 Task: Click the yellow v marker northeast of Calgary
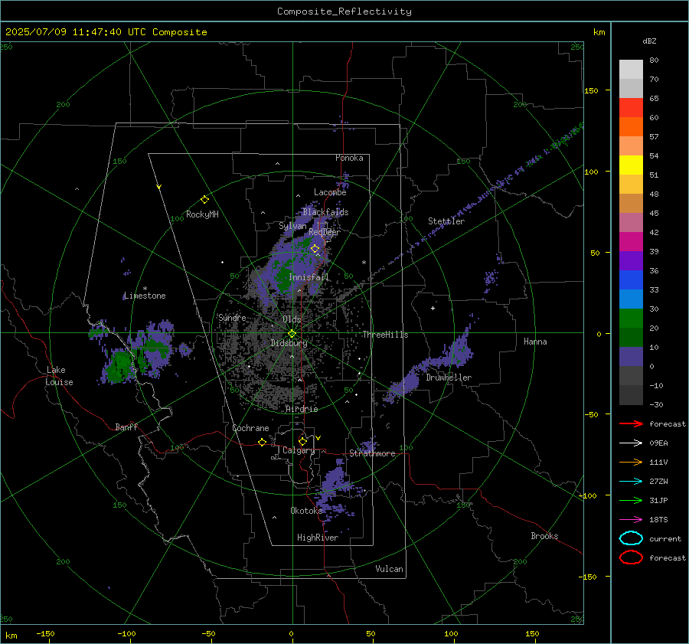(318, 438)
